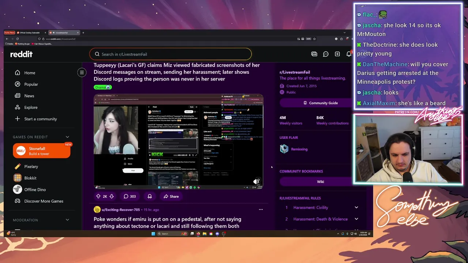The height and width of the screenshot is (263, 468).
Task: Click the advertise AD icon
Action: tap(314, 54)
